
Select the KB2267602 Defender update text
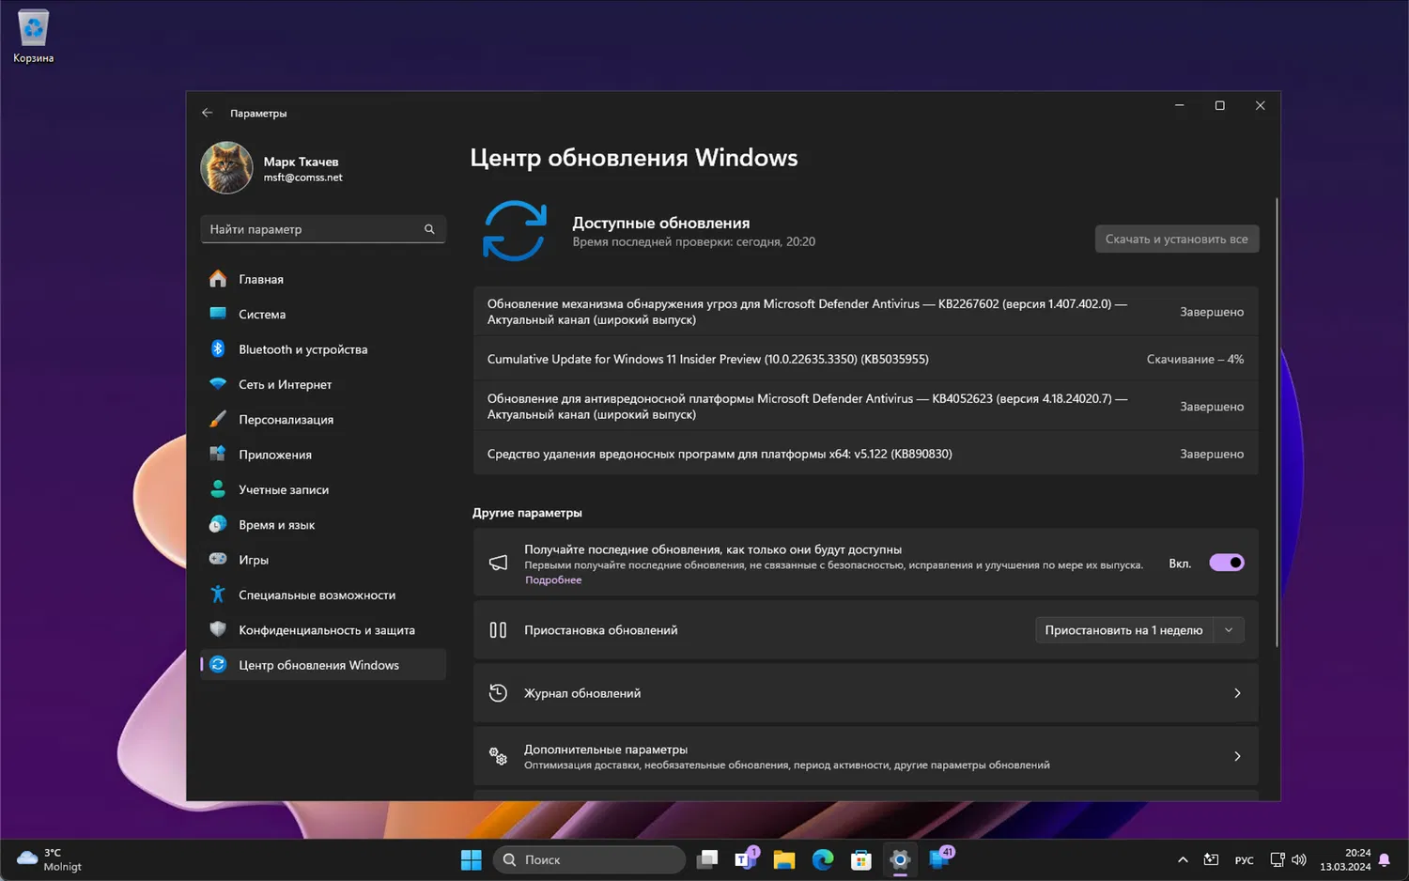pyautogui.click(x=807, y=312)
